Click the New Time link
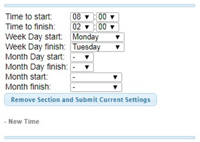 click(24, 122)
